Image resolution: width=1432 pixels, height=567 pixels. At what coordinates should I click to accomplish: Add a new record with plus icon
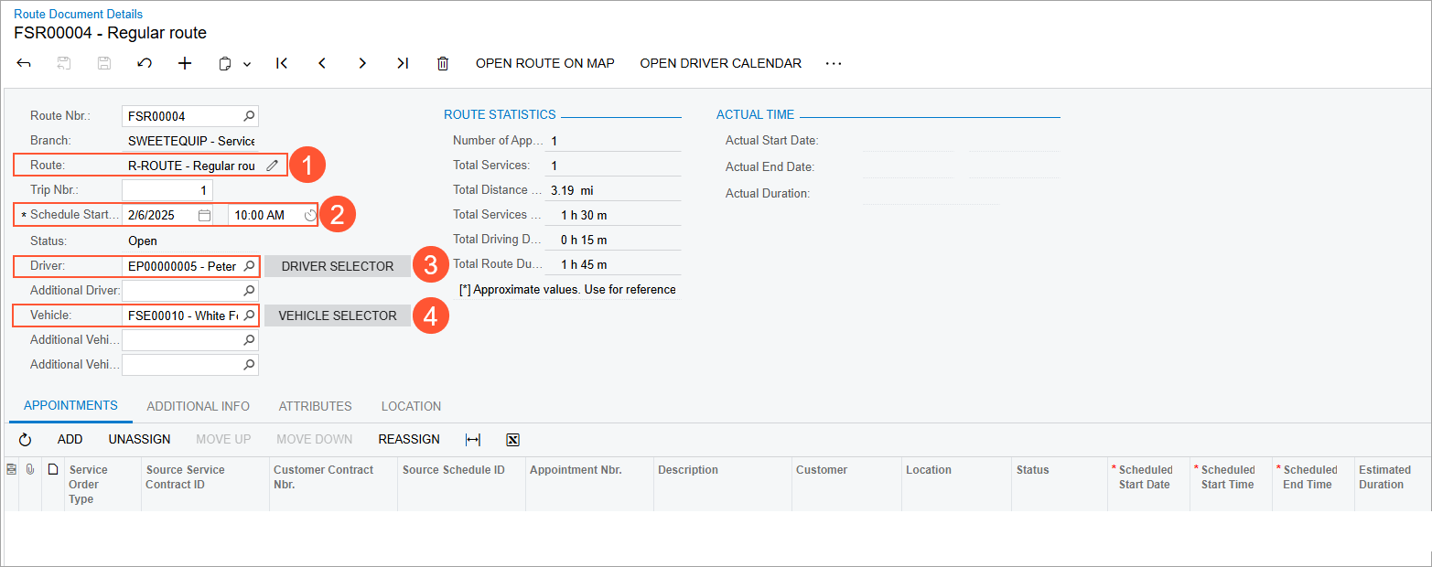[x=185, y=63]
